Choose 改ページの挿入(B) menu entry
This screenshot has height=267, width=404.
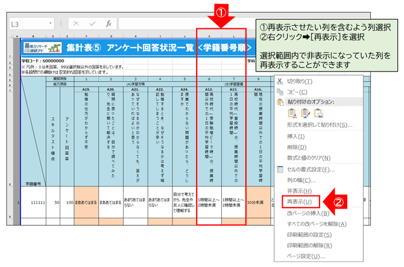[308, 213]
